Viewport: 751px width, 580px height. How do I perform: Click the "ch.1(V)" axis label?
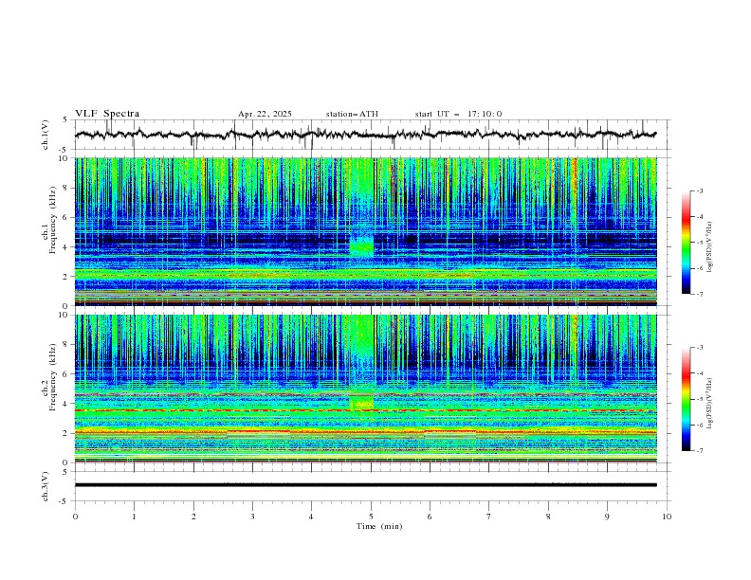46,135
